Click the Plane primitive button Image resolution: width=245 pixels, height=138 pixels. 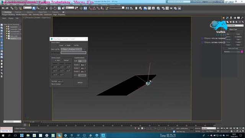(238, 45)
